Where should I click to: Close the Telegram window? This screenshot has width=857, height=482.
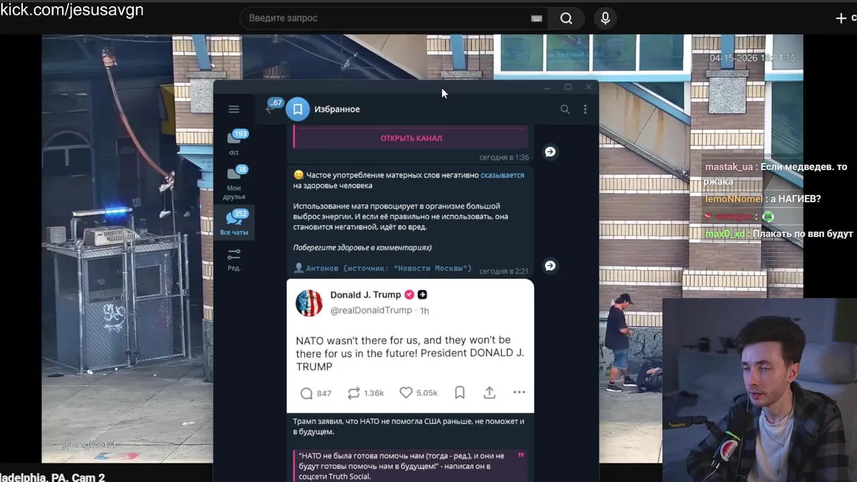(x=589, y=87)
